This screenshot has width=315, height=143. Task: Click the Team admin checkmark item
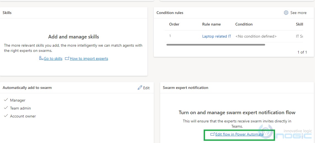click(17, 108)
